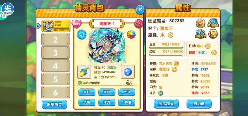The width and height of the screenshot is (248, 116).
Task: Open the 个体值 tab button
Action: point(126,102)
